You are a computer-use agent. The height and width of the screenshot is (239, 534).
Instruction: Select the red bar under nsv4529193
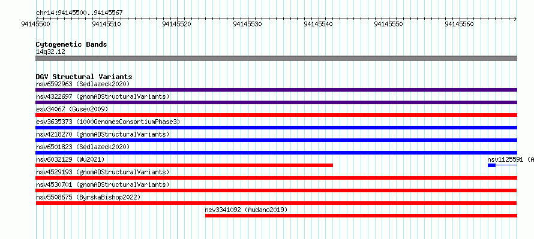[x=276, y=178]
